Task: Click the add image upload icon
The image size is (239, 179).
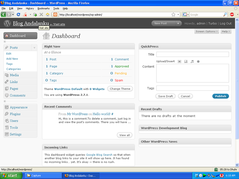Action: [179, 62]
